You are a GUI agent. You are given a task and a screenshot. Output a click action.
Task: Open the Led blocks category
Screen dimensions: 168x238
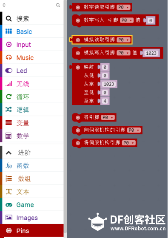(x=32, y=71)
